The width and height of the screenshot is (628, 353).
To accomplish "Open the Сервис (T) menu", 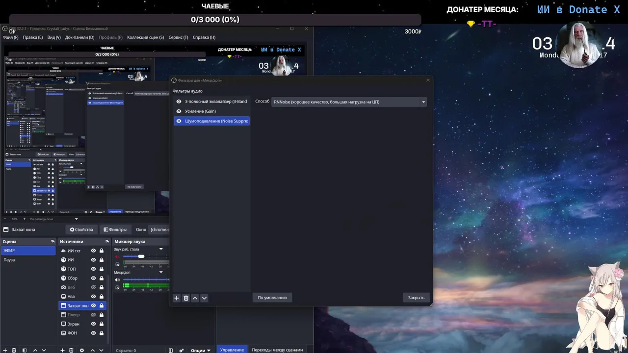I will tap(178, 37).
